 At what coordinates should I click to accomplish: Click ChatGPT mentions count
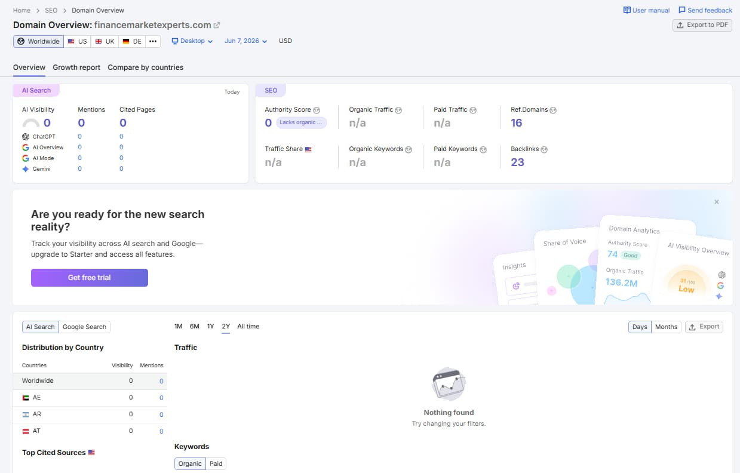pos(79,137)
